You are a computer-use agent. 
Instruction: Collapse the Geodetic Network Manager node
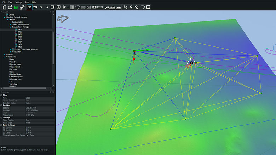tap(4, 17)
